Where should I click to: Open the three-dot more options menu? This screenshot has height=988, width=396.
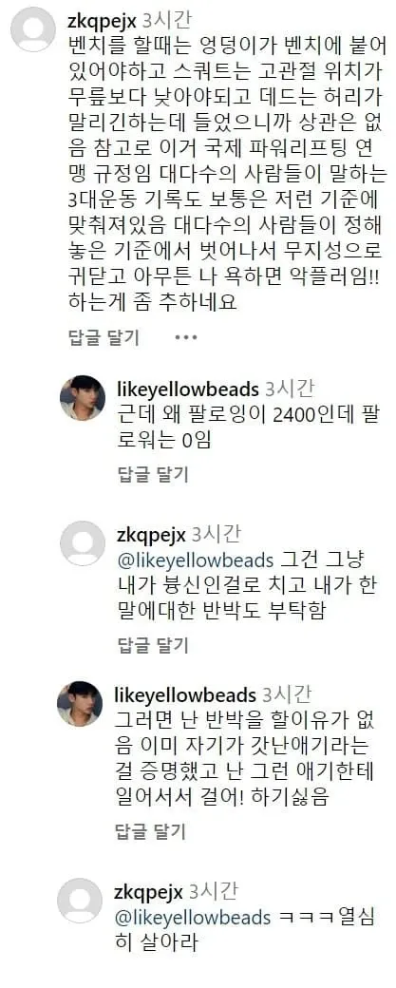coord(186,337)
